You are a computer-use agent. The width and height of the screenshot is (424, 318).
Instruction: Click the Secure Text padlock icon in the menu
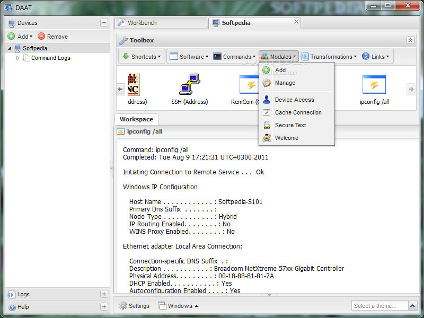[x=267, y=125]
